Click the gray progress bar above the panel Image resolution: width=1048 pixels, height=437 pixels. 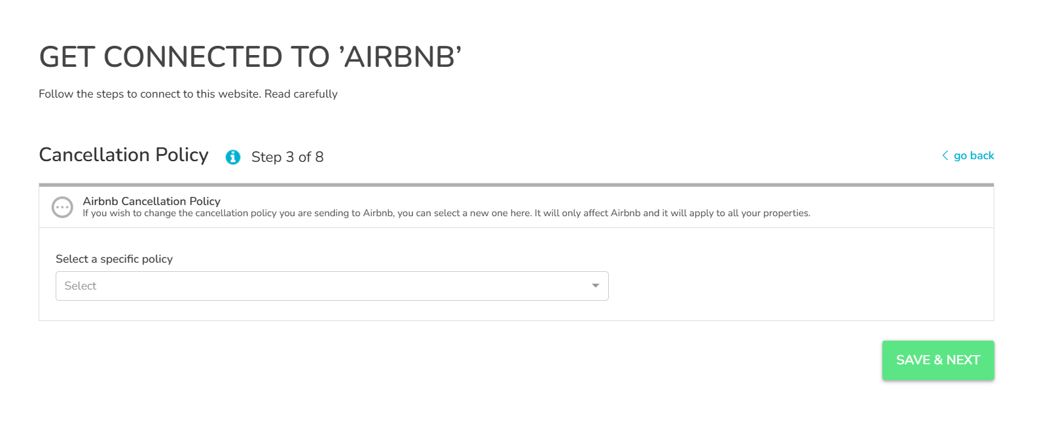pyautogui.click(x=516, y=185)
